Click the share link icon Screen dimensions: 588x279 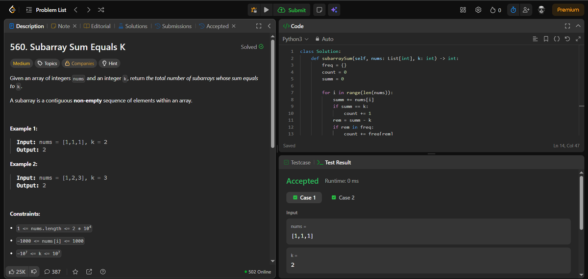coord(89,272)
